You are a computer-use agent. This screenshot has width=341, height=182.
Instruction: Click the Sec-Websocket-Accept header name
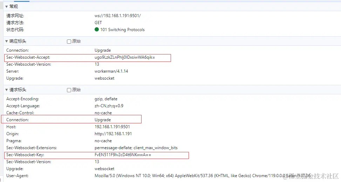tap(28, 57)
